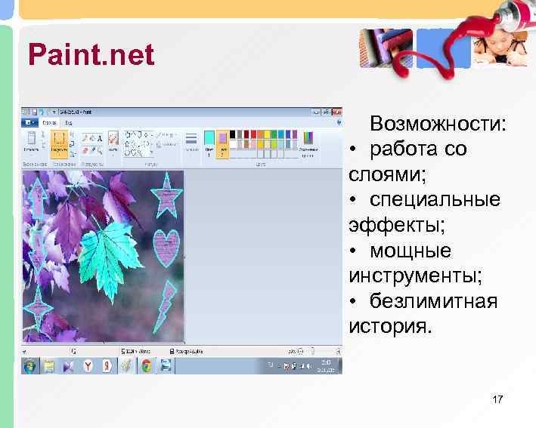The image size is (536, 428).
Task: Switch to the View (Вид) ribbon tab
Action: pos(68,122)
